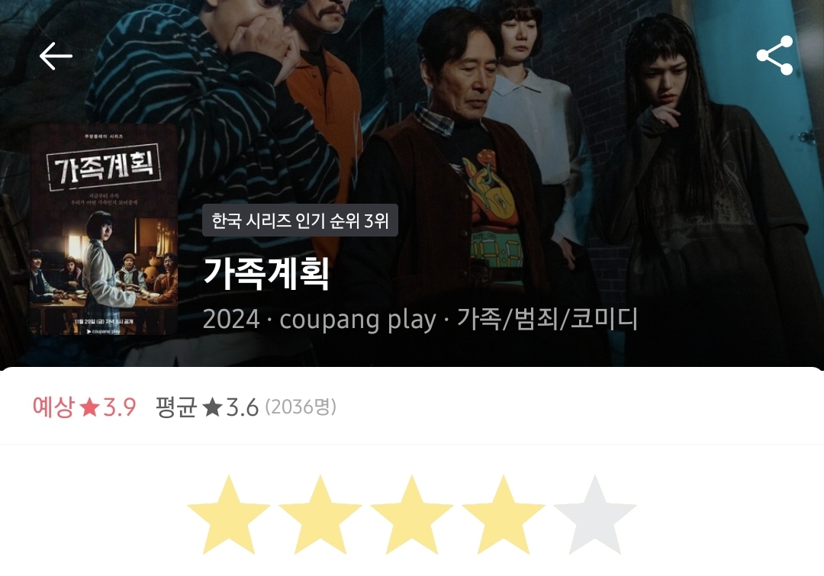Tap the 가족/범죄/코미디 genre text
Viewport: 824px width, 576px height.
548,318
